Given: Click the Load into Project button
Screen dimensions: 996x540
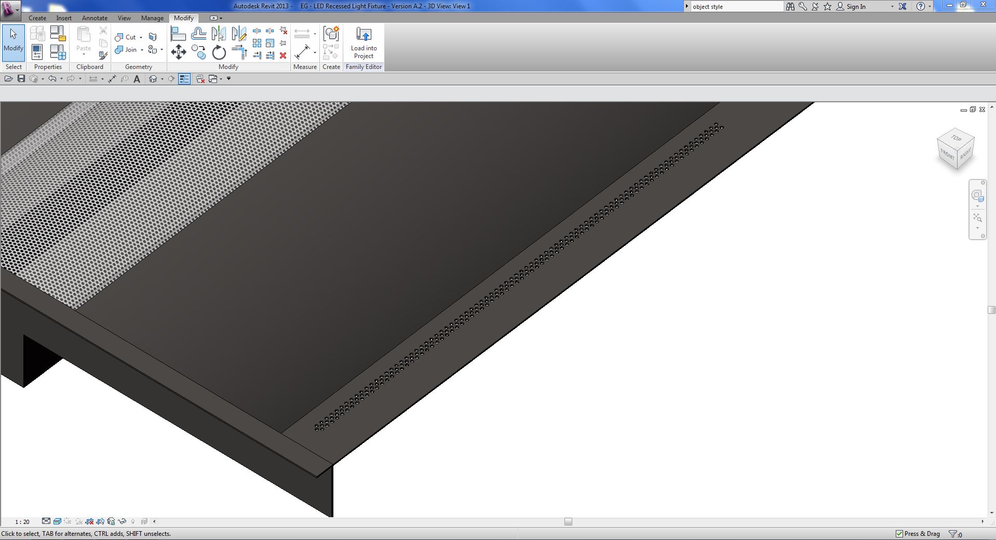Looking at the screenshot, I should (364, 43).
